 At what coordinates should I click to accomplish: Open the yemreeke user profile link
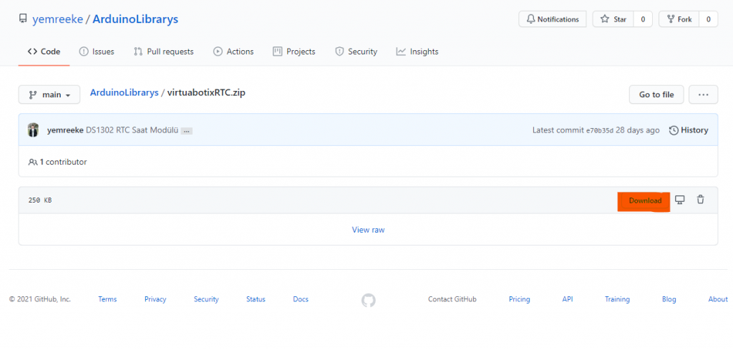coord(57,19)
